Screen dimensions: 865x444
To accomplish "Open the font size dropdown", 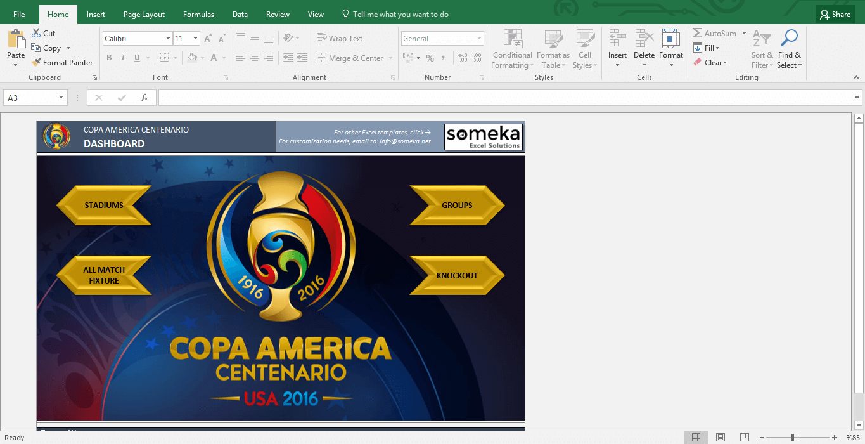I will pyautogui.click(x=196, y=39).
